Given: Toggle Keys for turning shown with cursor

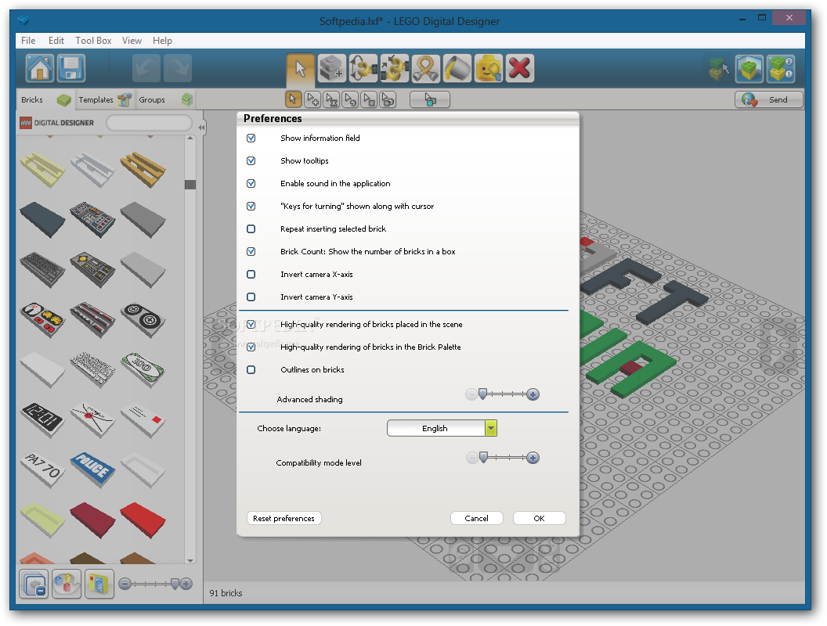Looking at the screenshot, I should coord(251,206).
